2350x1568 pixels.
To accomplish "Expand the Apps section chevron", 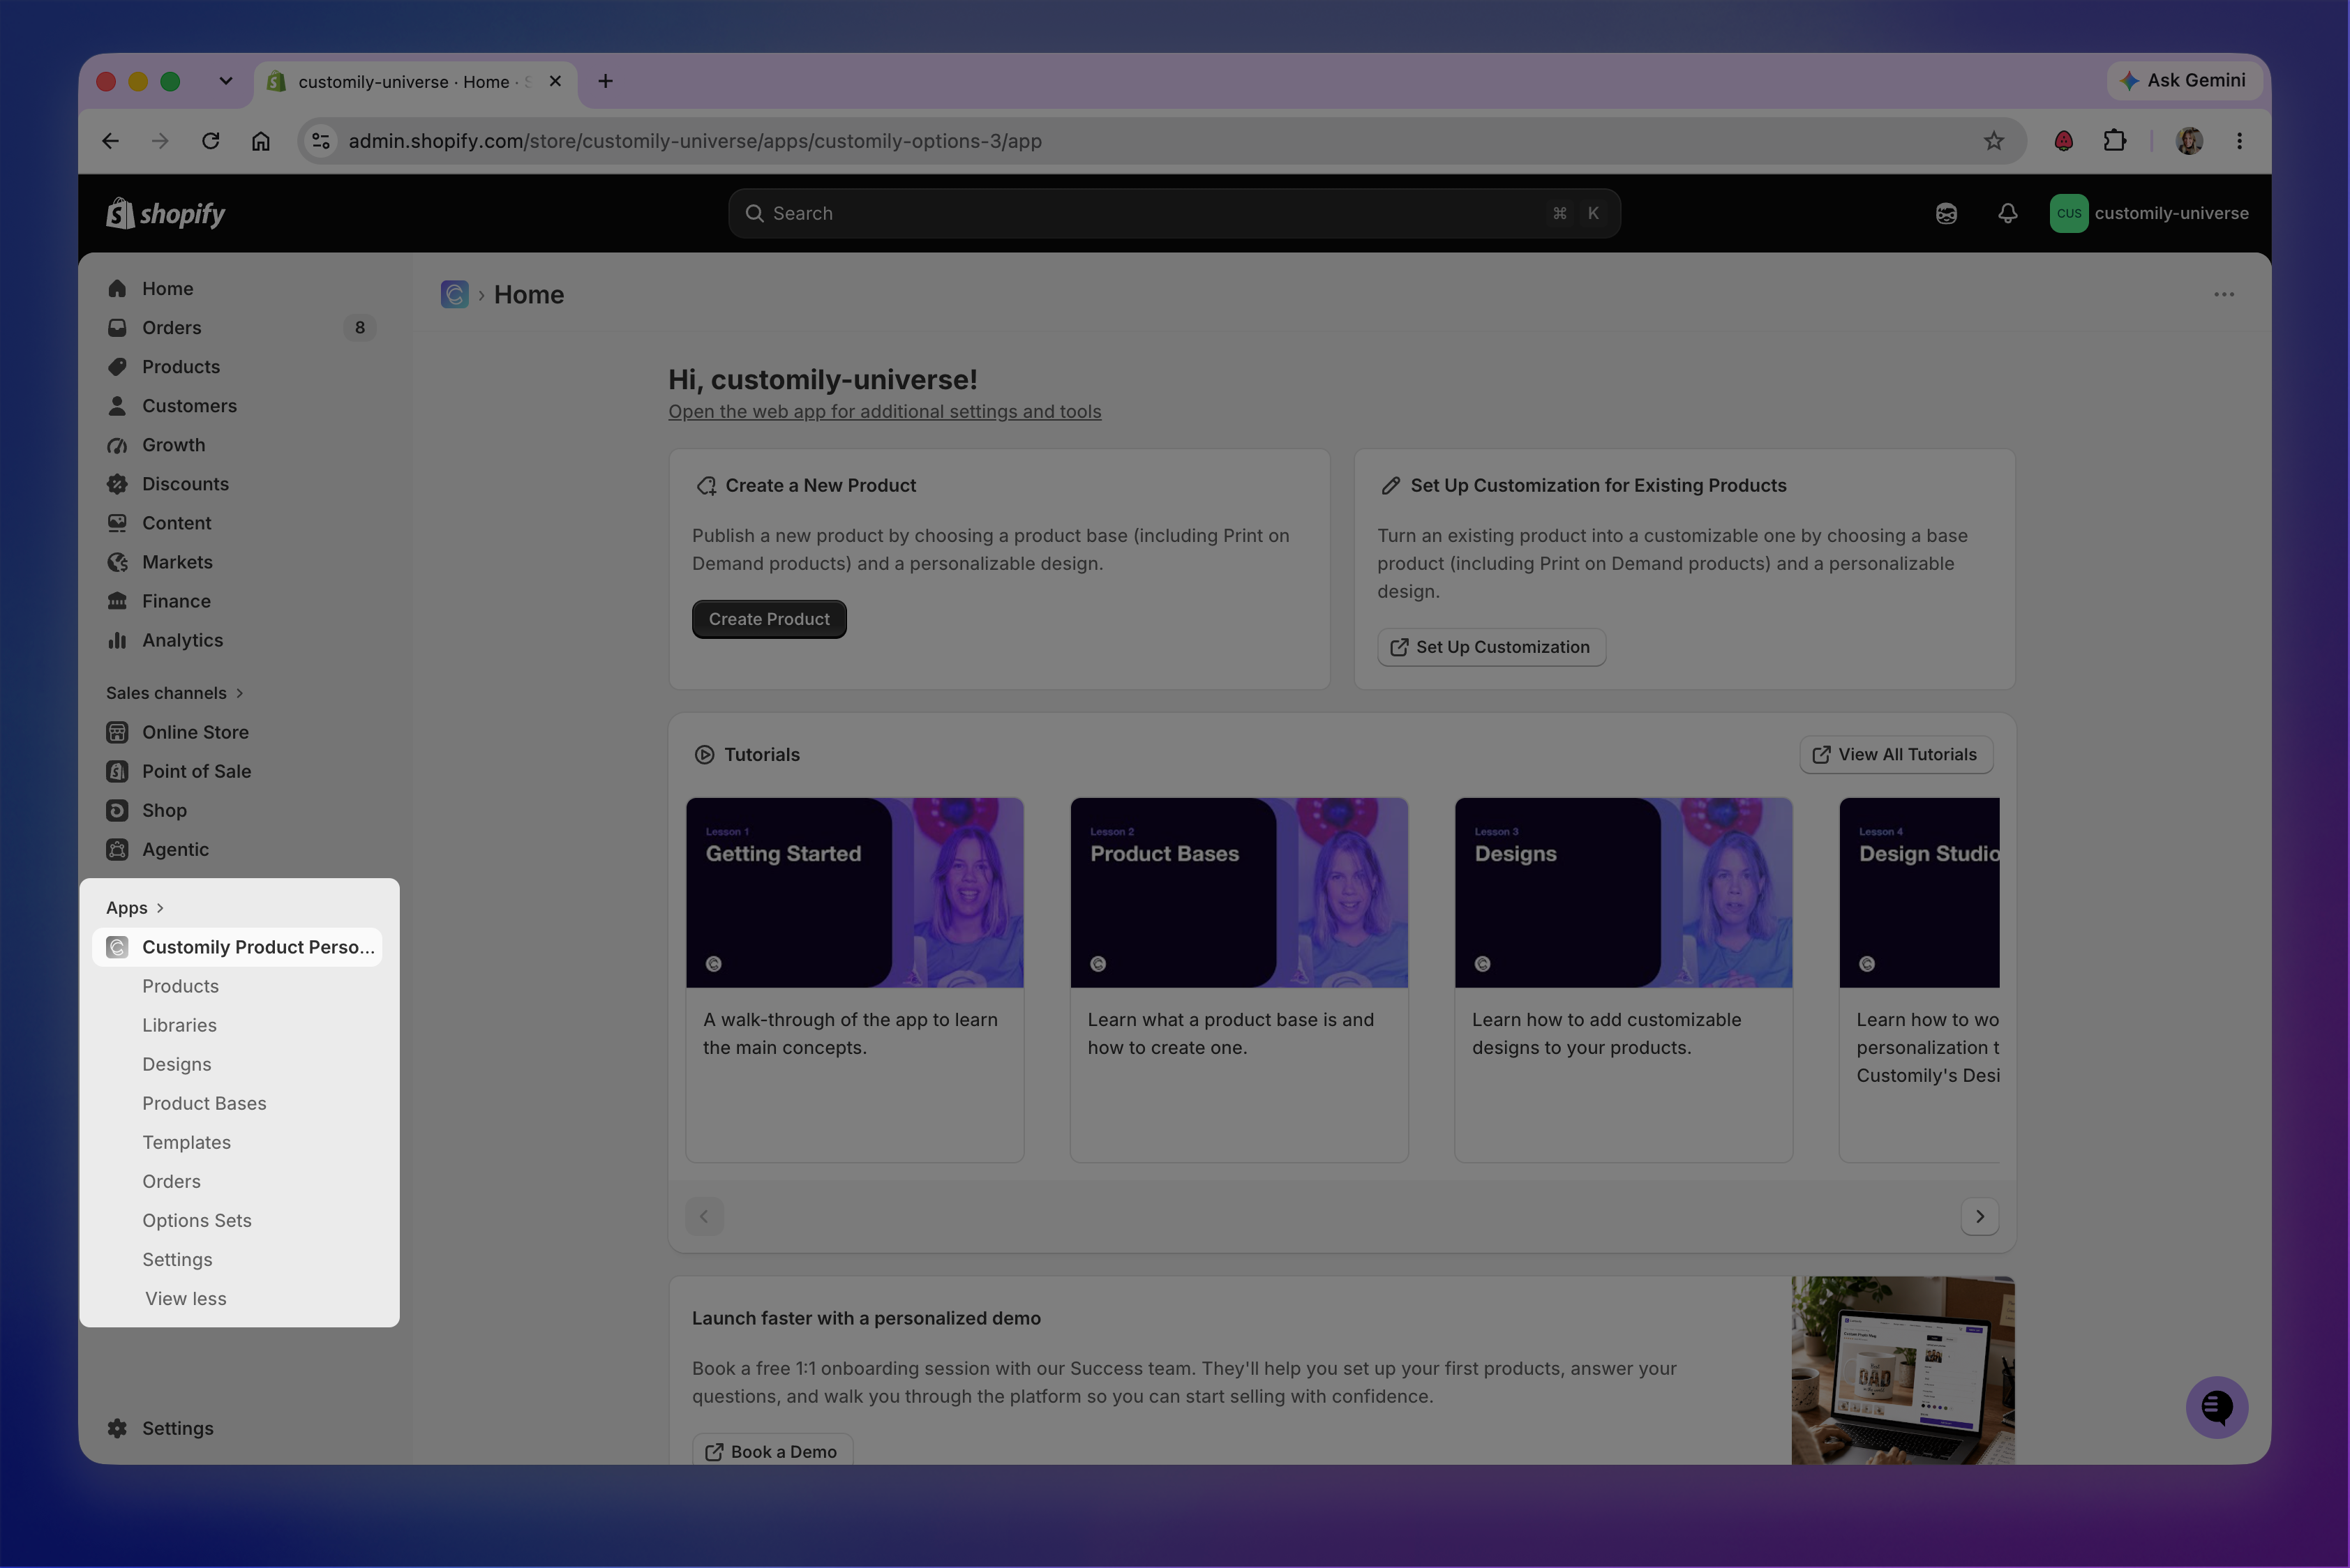I will pos(160,908).
